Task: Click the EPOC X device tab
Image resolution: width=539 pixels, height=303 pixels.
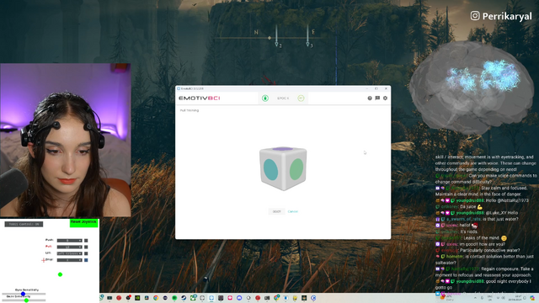Action: click(x=283, y=98)
